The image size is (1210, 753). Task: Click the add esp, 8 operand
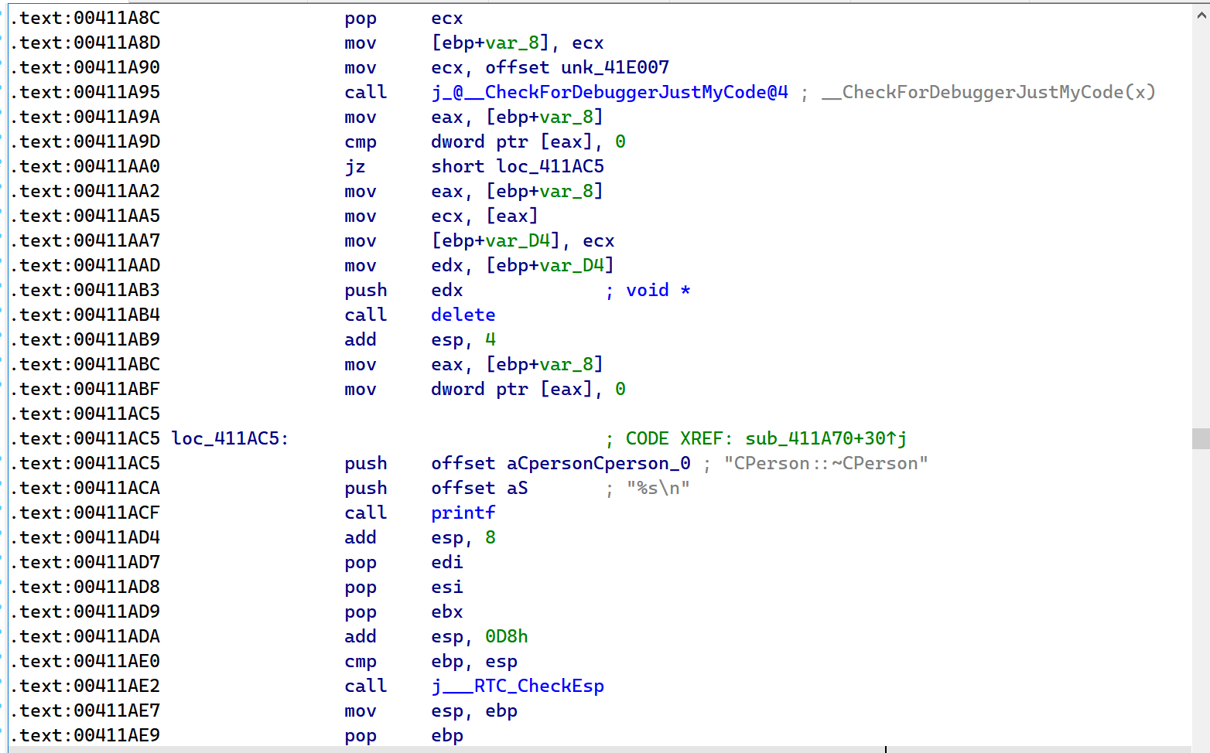tap(463, 537)
